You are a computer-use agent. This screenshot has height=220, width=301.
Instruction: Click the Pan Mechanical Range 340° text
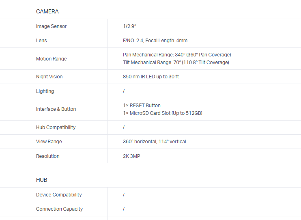click(x=177, y=55)
